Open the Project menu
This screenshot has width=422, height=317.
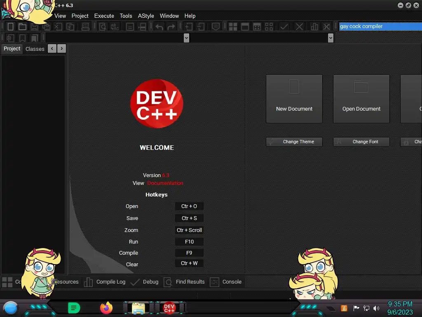tap(80, 16)
